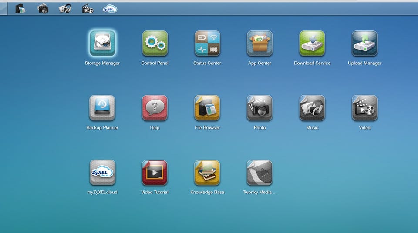Open the Video app in grid

[364, 108]
